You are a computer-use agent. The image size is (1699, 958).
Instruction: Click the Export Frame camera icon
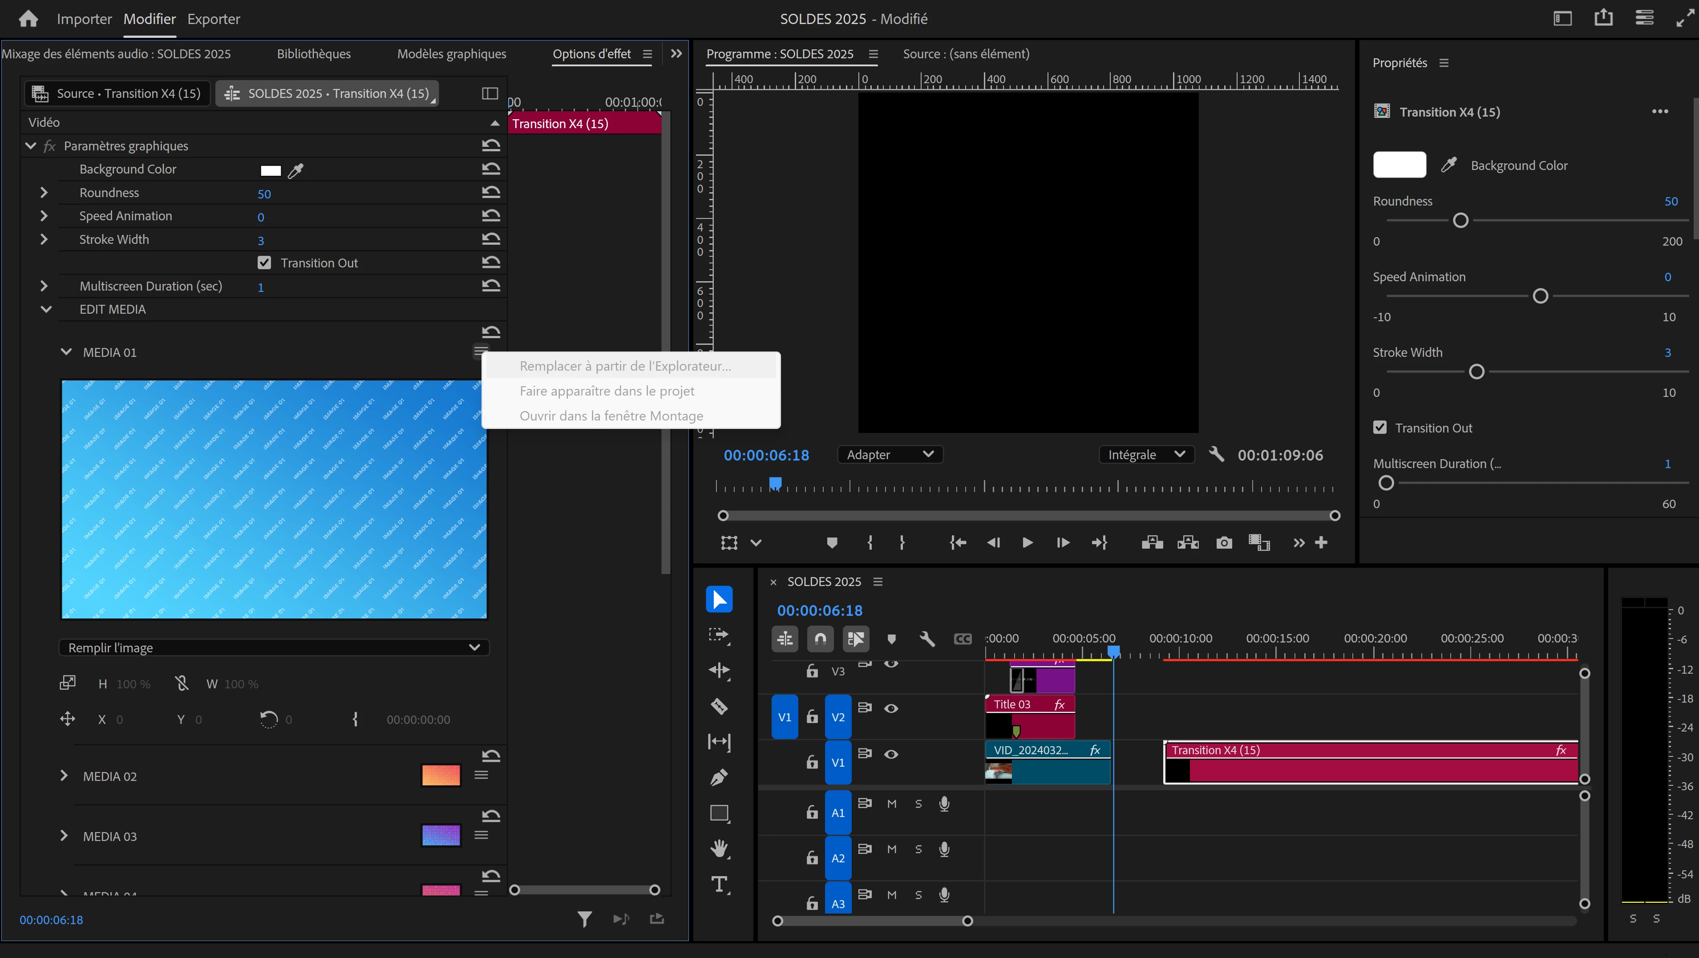(1223, 542)
